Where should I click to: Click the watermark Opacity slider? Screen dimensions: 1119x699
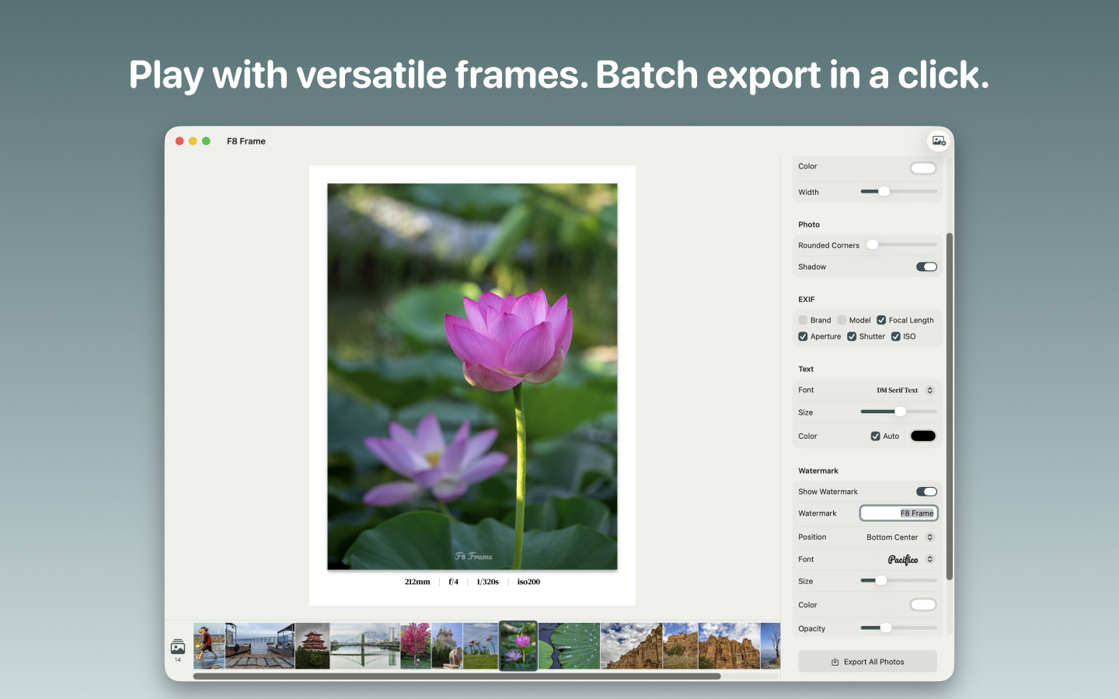pyautogui.click(x=898, y=628)
